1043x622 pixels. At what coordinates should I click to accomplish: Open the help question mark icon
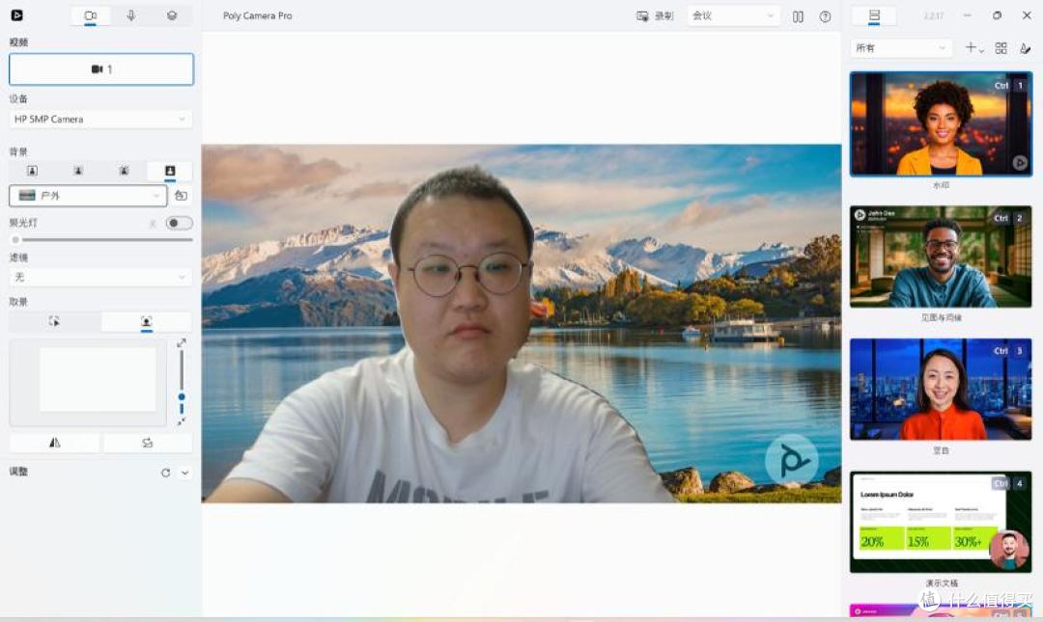tap(825, 16)
